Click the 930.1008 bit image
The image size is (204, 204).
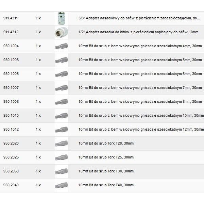[x=62, y=102]
